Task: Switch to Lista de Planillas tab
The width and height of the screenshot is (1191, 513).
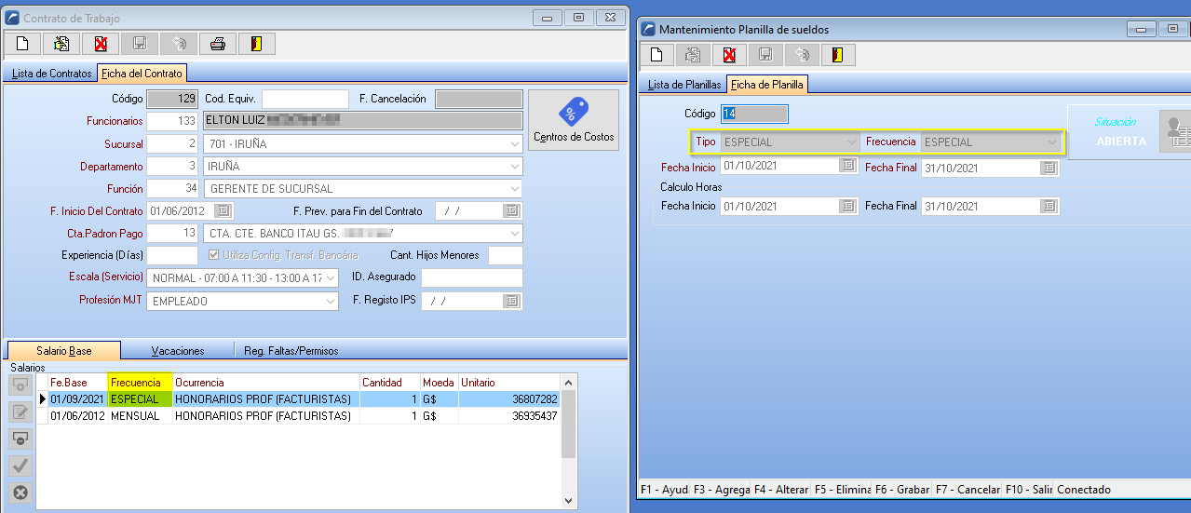Action: (x=684, y=85)
